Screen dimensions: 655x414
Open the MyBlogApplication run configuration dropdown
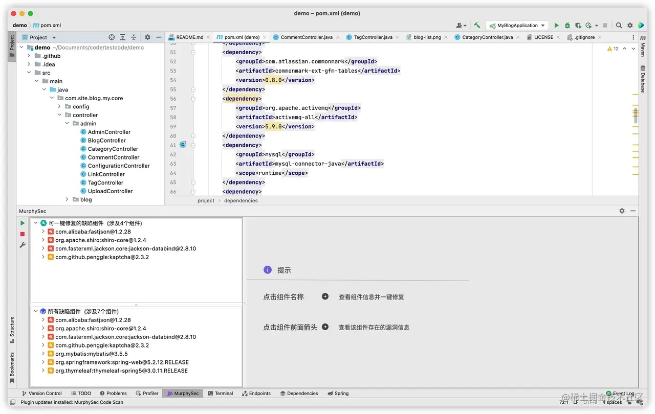tap(517, 25)
